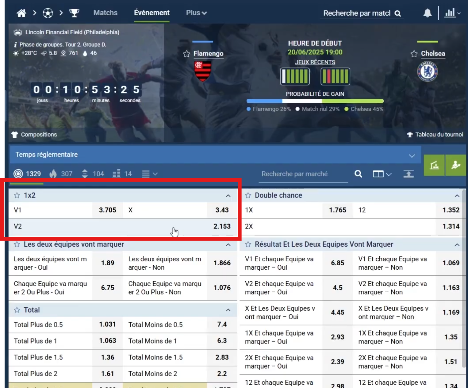Select popular markets flame filter 307
This screenshot has height=388, width=468.
[x=53, y=174]
